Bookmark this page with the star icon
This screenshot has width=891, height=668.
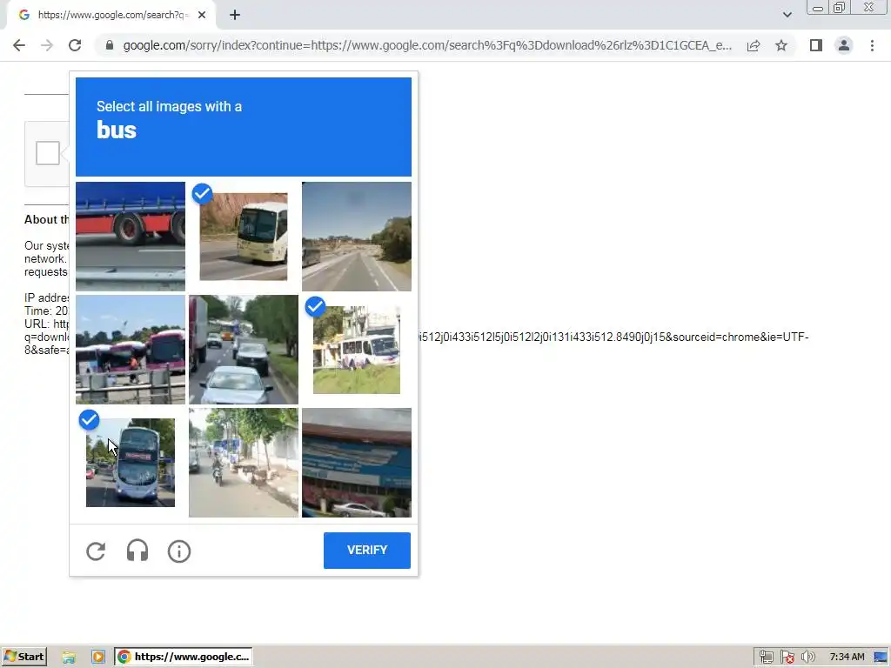click(781, 45)
